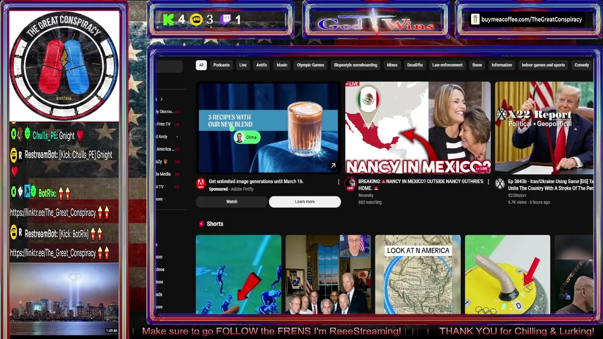
Task: Open the X22 Report channel avatar
Action: [500, 184]
